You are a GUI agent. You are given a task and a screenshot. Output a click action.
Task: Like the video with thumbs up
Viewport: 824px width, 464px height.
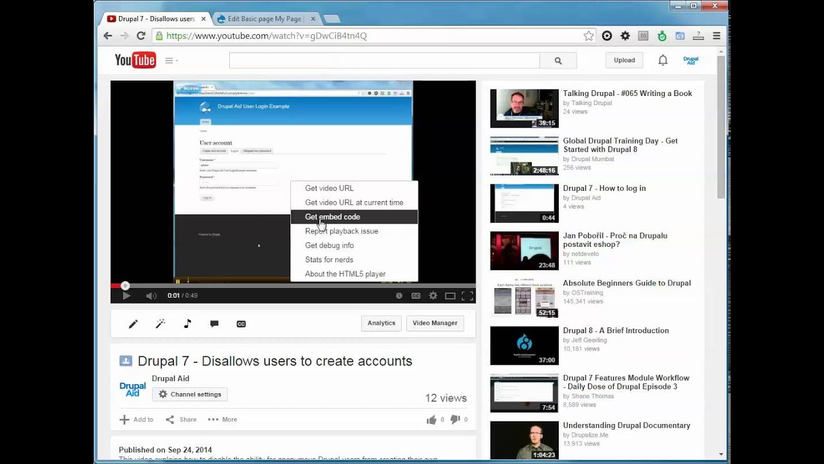click(x=431, y=420)
